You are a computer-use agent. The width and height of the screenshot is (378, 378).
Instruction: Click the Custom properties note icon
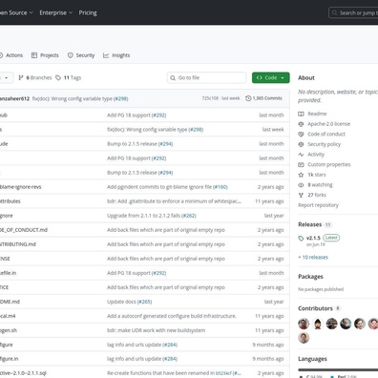(301, 164)
